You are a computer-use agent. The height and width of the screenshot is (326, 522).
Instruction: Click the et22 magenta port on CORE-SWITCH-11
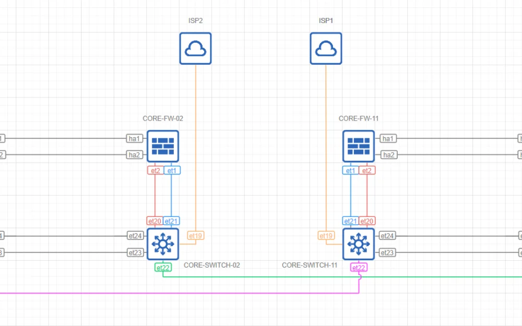(359, 267)
